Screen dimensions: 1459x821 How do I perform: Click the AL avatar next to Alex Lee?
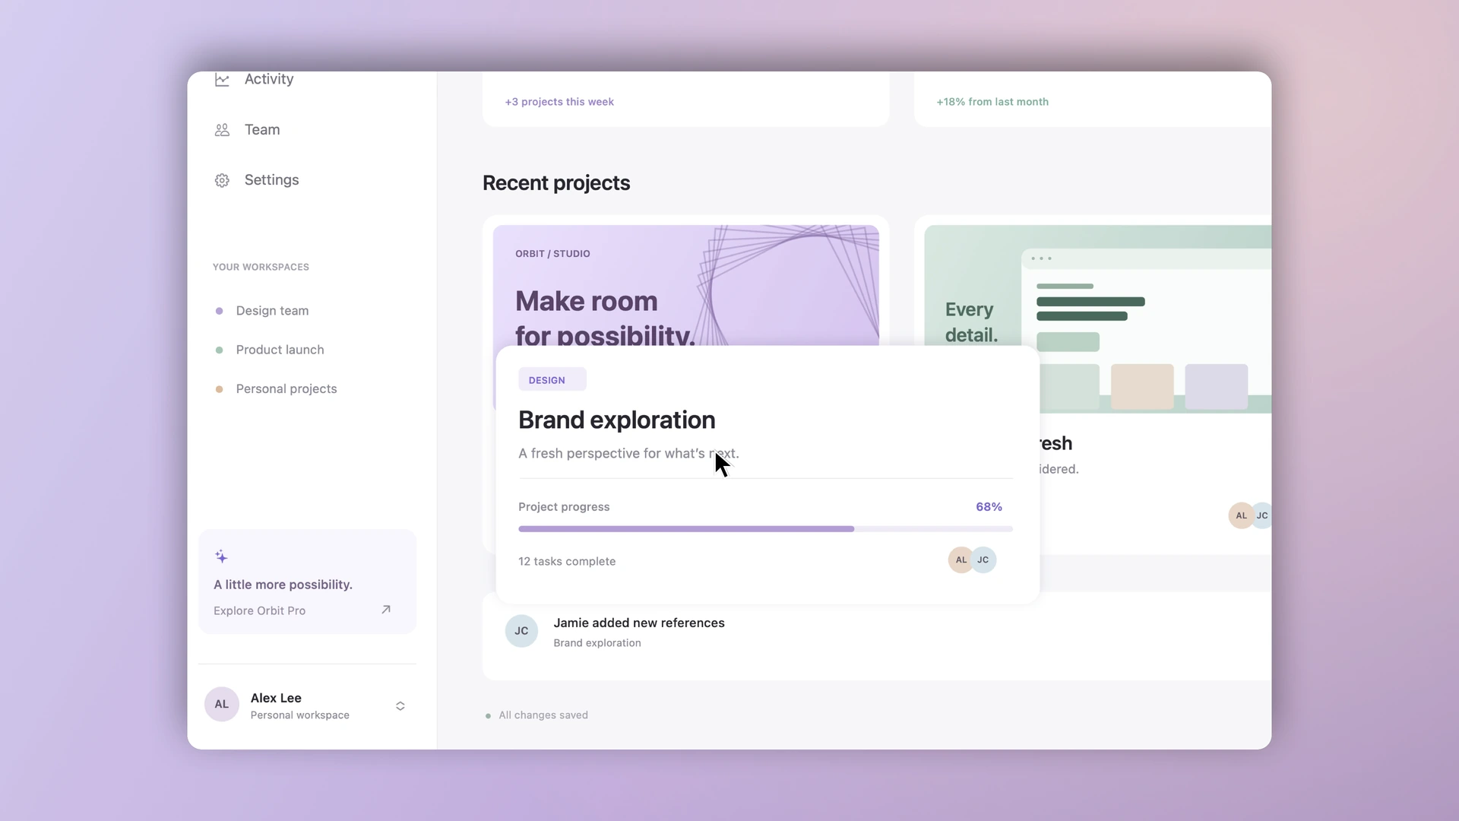coord(222,705)
